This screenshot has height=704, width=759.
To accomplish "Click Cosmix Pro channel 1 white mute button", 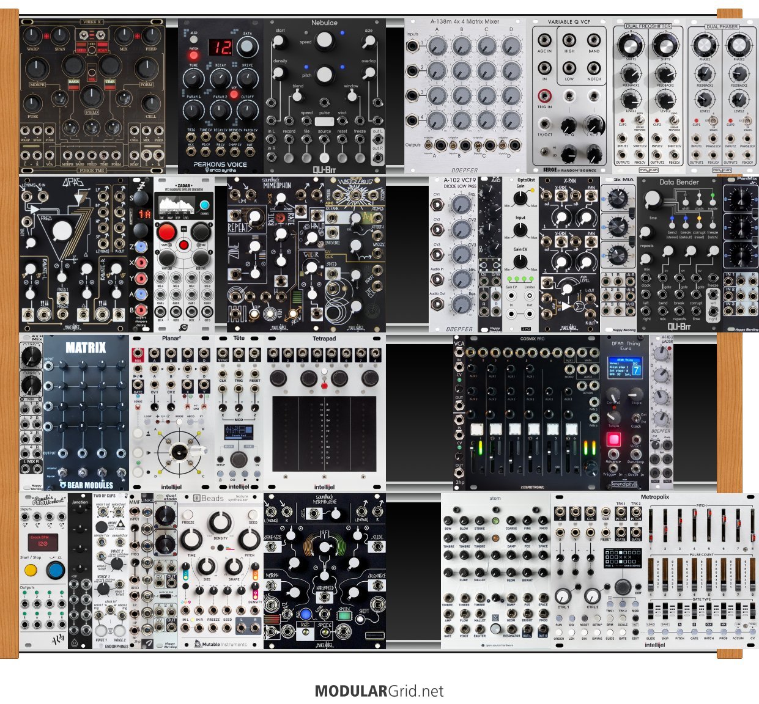I will coord(477,430).
